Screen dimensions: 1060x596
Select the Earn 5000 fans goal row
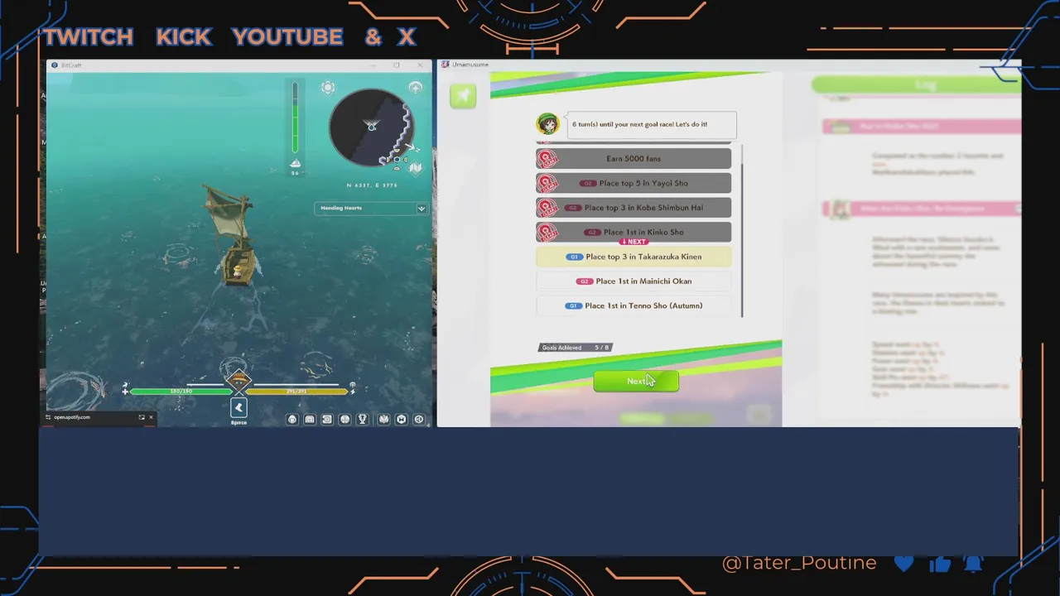click(634, 158)
